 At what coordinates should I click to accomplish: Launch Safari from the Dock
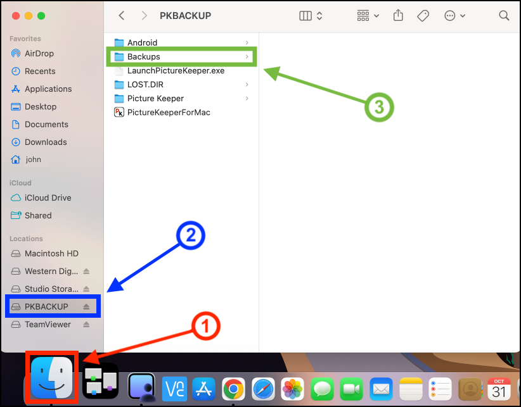[x=263, y=389]
